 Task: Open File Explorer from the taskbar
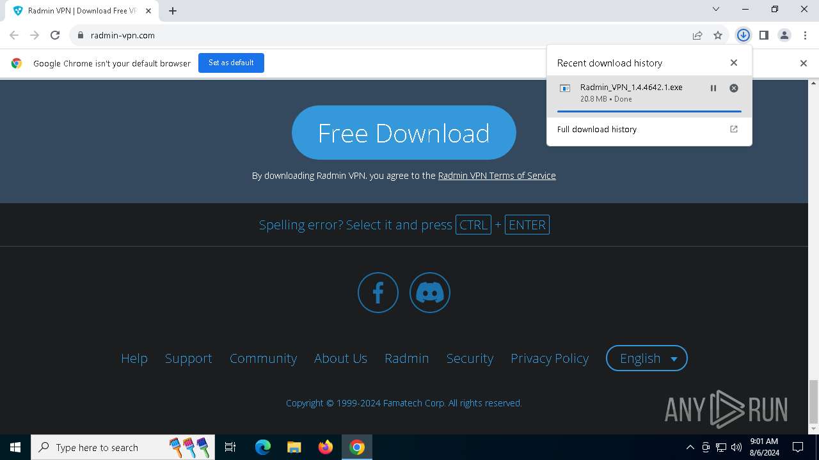pos(294,447)
